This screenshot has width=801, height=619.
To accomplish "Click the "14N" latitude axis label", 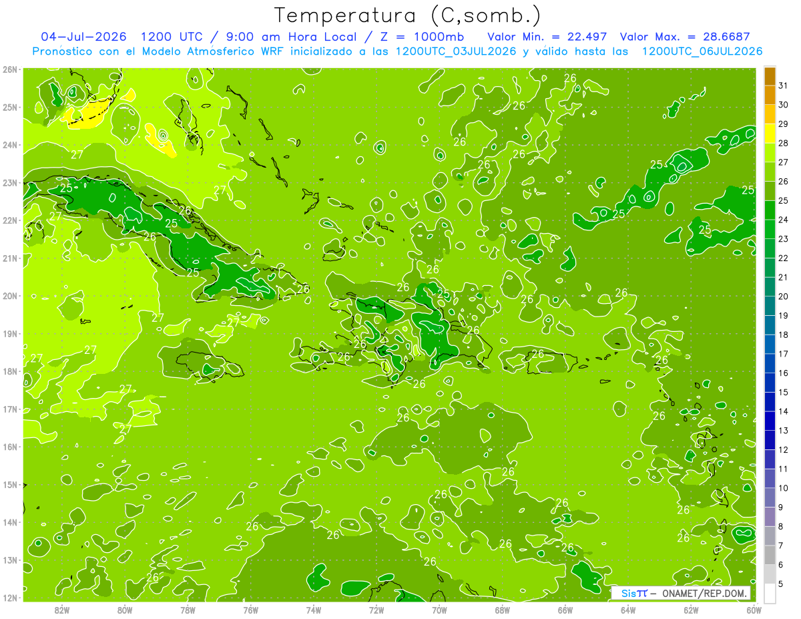I will click(10, 522).
